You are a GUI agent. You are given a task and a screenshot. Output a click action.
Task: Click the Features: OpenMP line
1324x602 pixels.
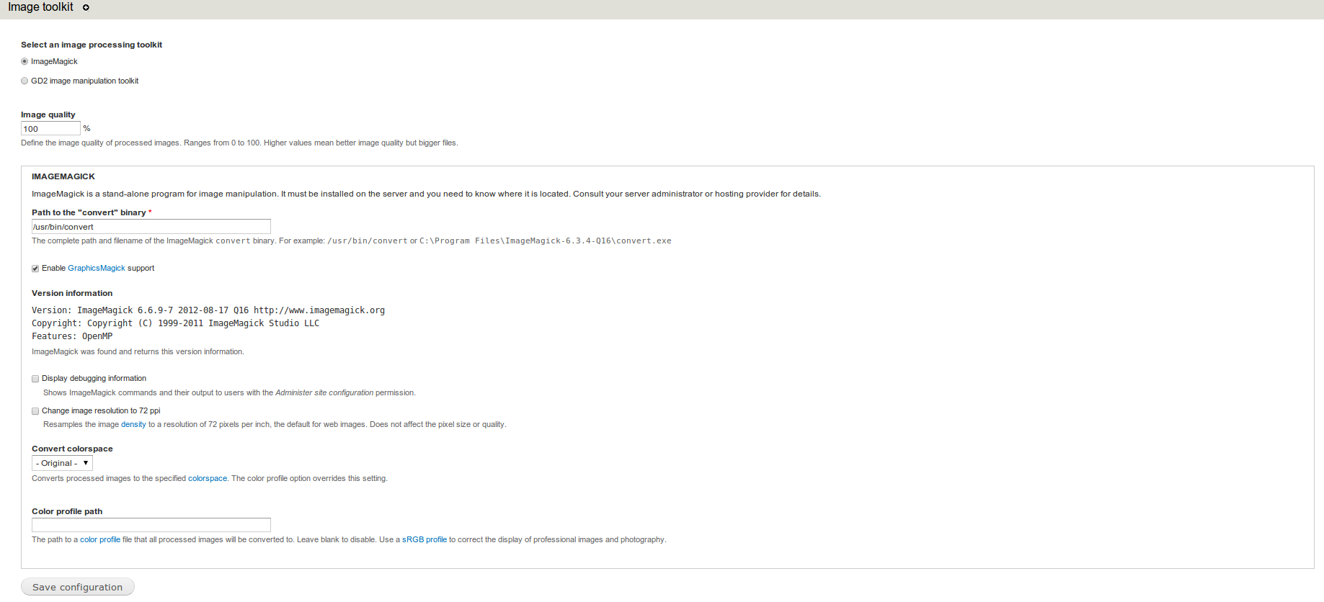72,336
